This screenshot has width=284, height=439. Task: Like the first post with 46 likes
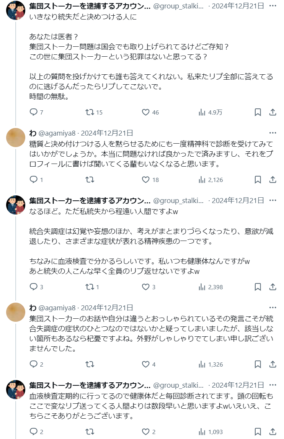146,112
